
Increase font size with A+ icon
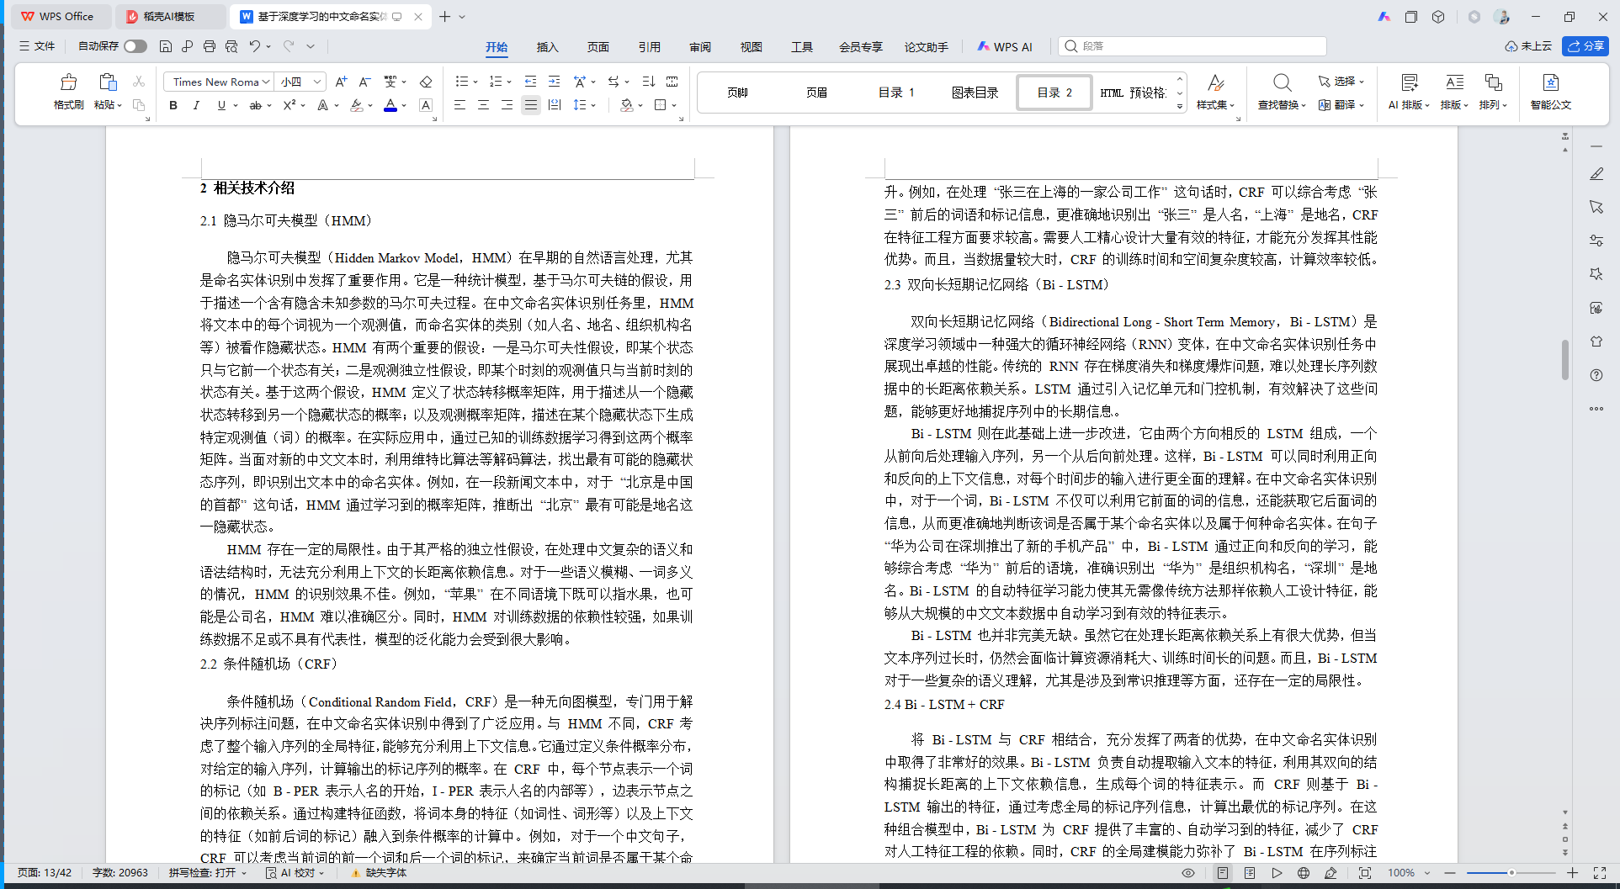pos(341,82)
